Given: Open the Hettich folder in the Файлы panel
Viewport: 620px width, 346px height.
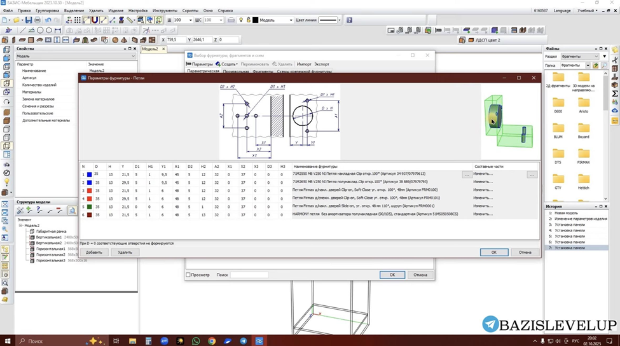Looking at the screenshot, I should click(x=584, y=182).
